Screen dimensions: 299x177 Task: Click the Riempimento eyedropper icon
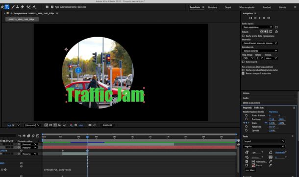click(271, 162)
